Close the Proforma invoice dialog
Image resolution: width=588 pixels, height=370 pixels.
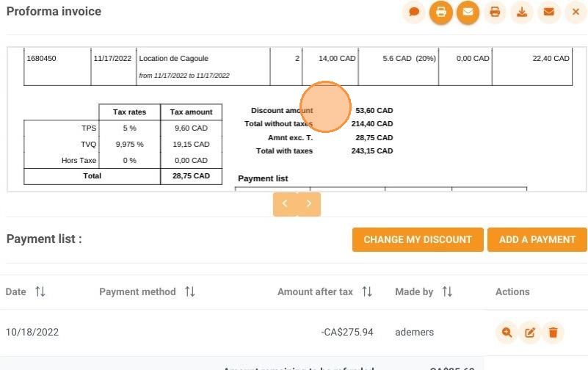pyautogui.click(x=576, y=12)
